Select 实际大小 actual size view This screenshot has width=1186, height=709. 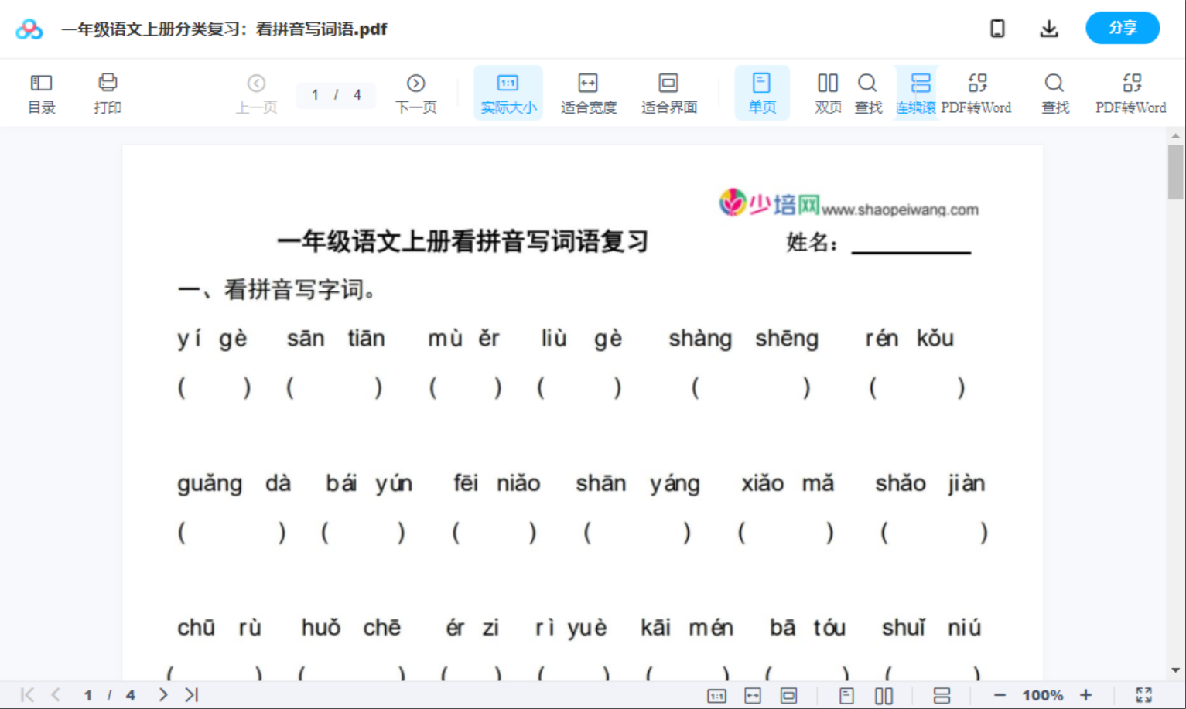pos(508,92)
